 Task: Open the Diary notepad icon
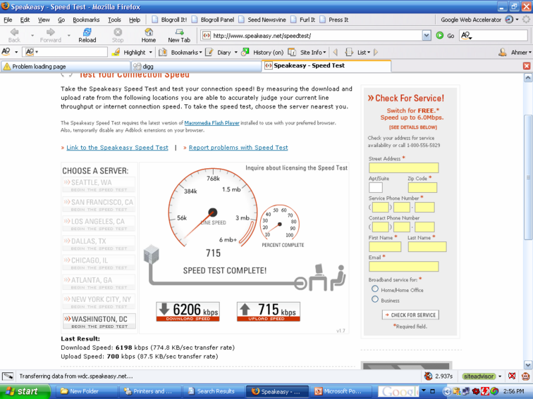point(209,52)
